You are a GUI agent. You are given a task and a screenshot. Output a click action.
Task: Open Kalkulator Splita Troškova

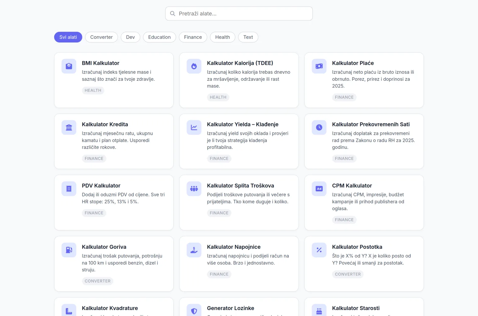(x=239, y=203)
